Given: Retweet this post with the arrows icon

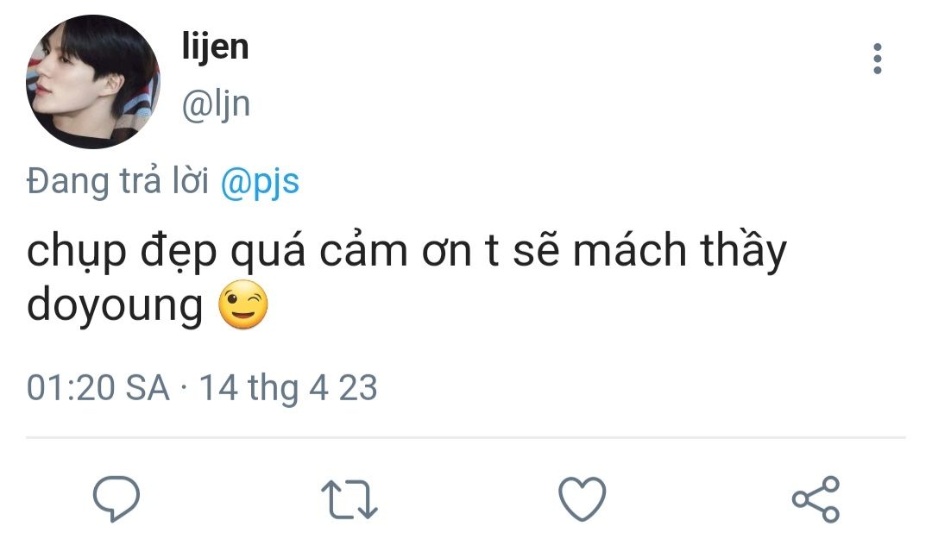Looking at the screenshot, I should 349,499.
